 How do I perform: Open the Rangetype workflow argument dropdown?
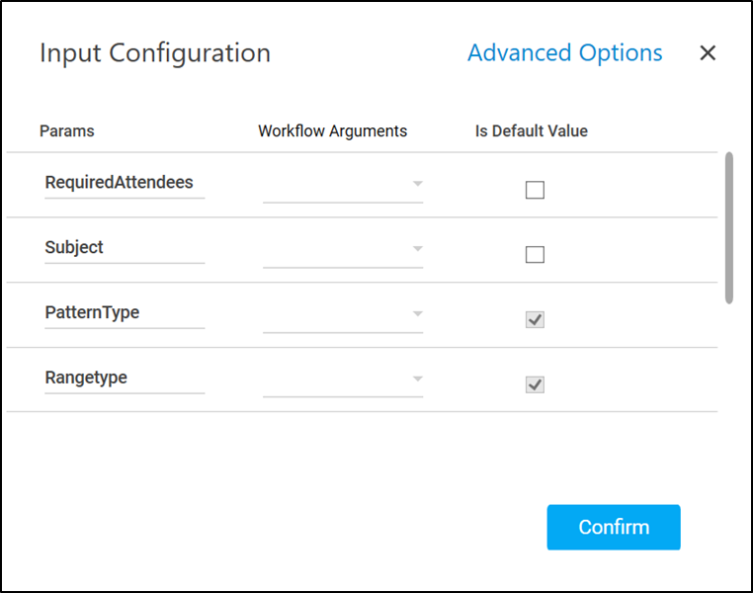(x=343, y=379)
